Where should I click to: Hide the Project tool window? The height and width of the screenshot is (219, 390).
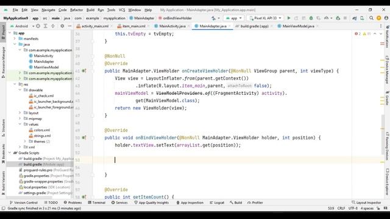pyautogui.click(x=69, y=26)
